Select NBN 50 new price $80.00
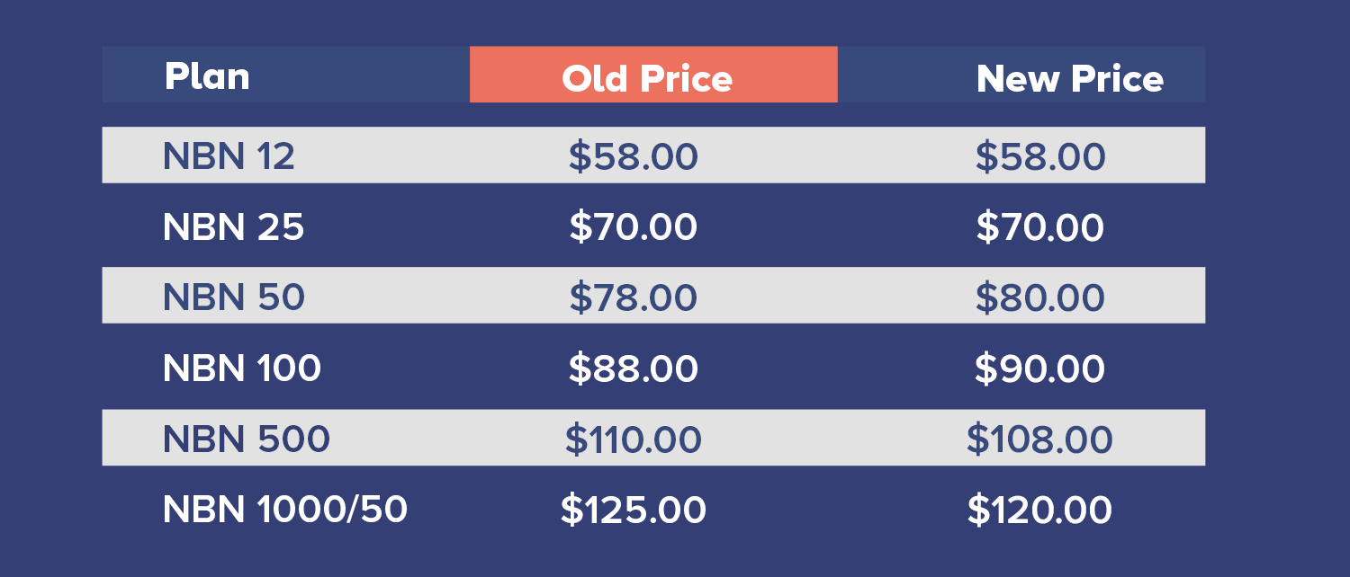The width and height of the screenshot is (1350, 577). click(1039, 297)
